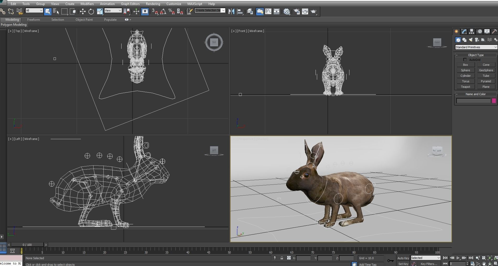Open the Selected key mode dropdown
498x266 pixels.
425,258
